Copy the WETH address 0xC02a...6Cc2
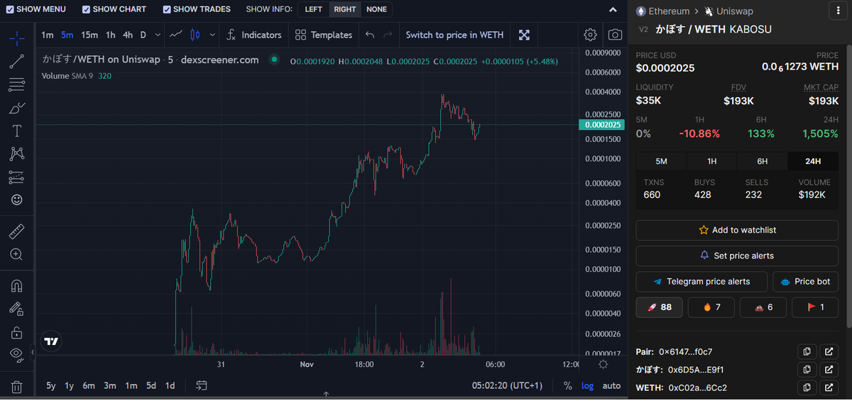The height and width of the screenshot is (401, 852). tap(807, 388)
